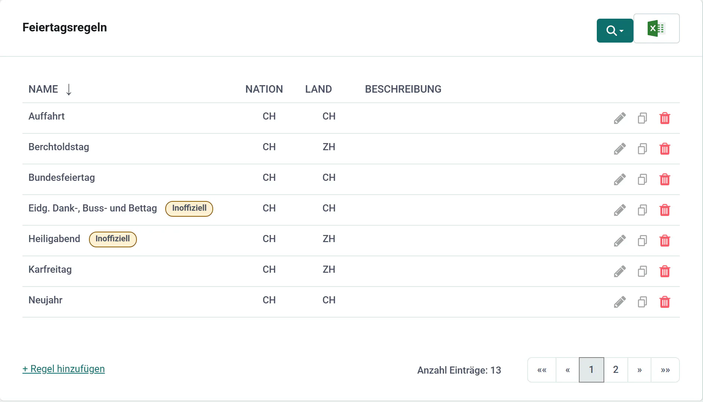
Task: Sort by the BESCHREIBUNG column header
Action: (x=403, y=89)
